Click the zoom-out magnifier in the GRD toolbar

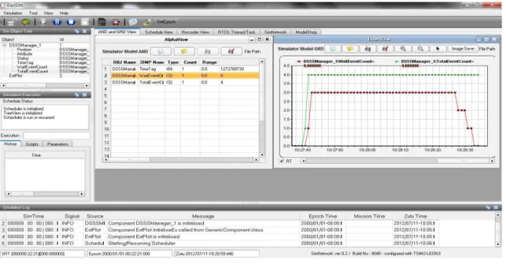click(x=420, y=49)
